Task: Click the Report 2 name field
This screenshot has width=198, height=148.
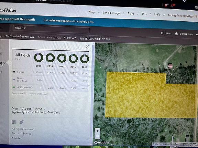Action: 52,29
